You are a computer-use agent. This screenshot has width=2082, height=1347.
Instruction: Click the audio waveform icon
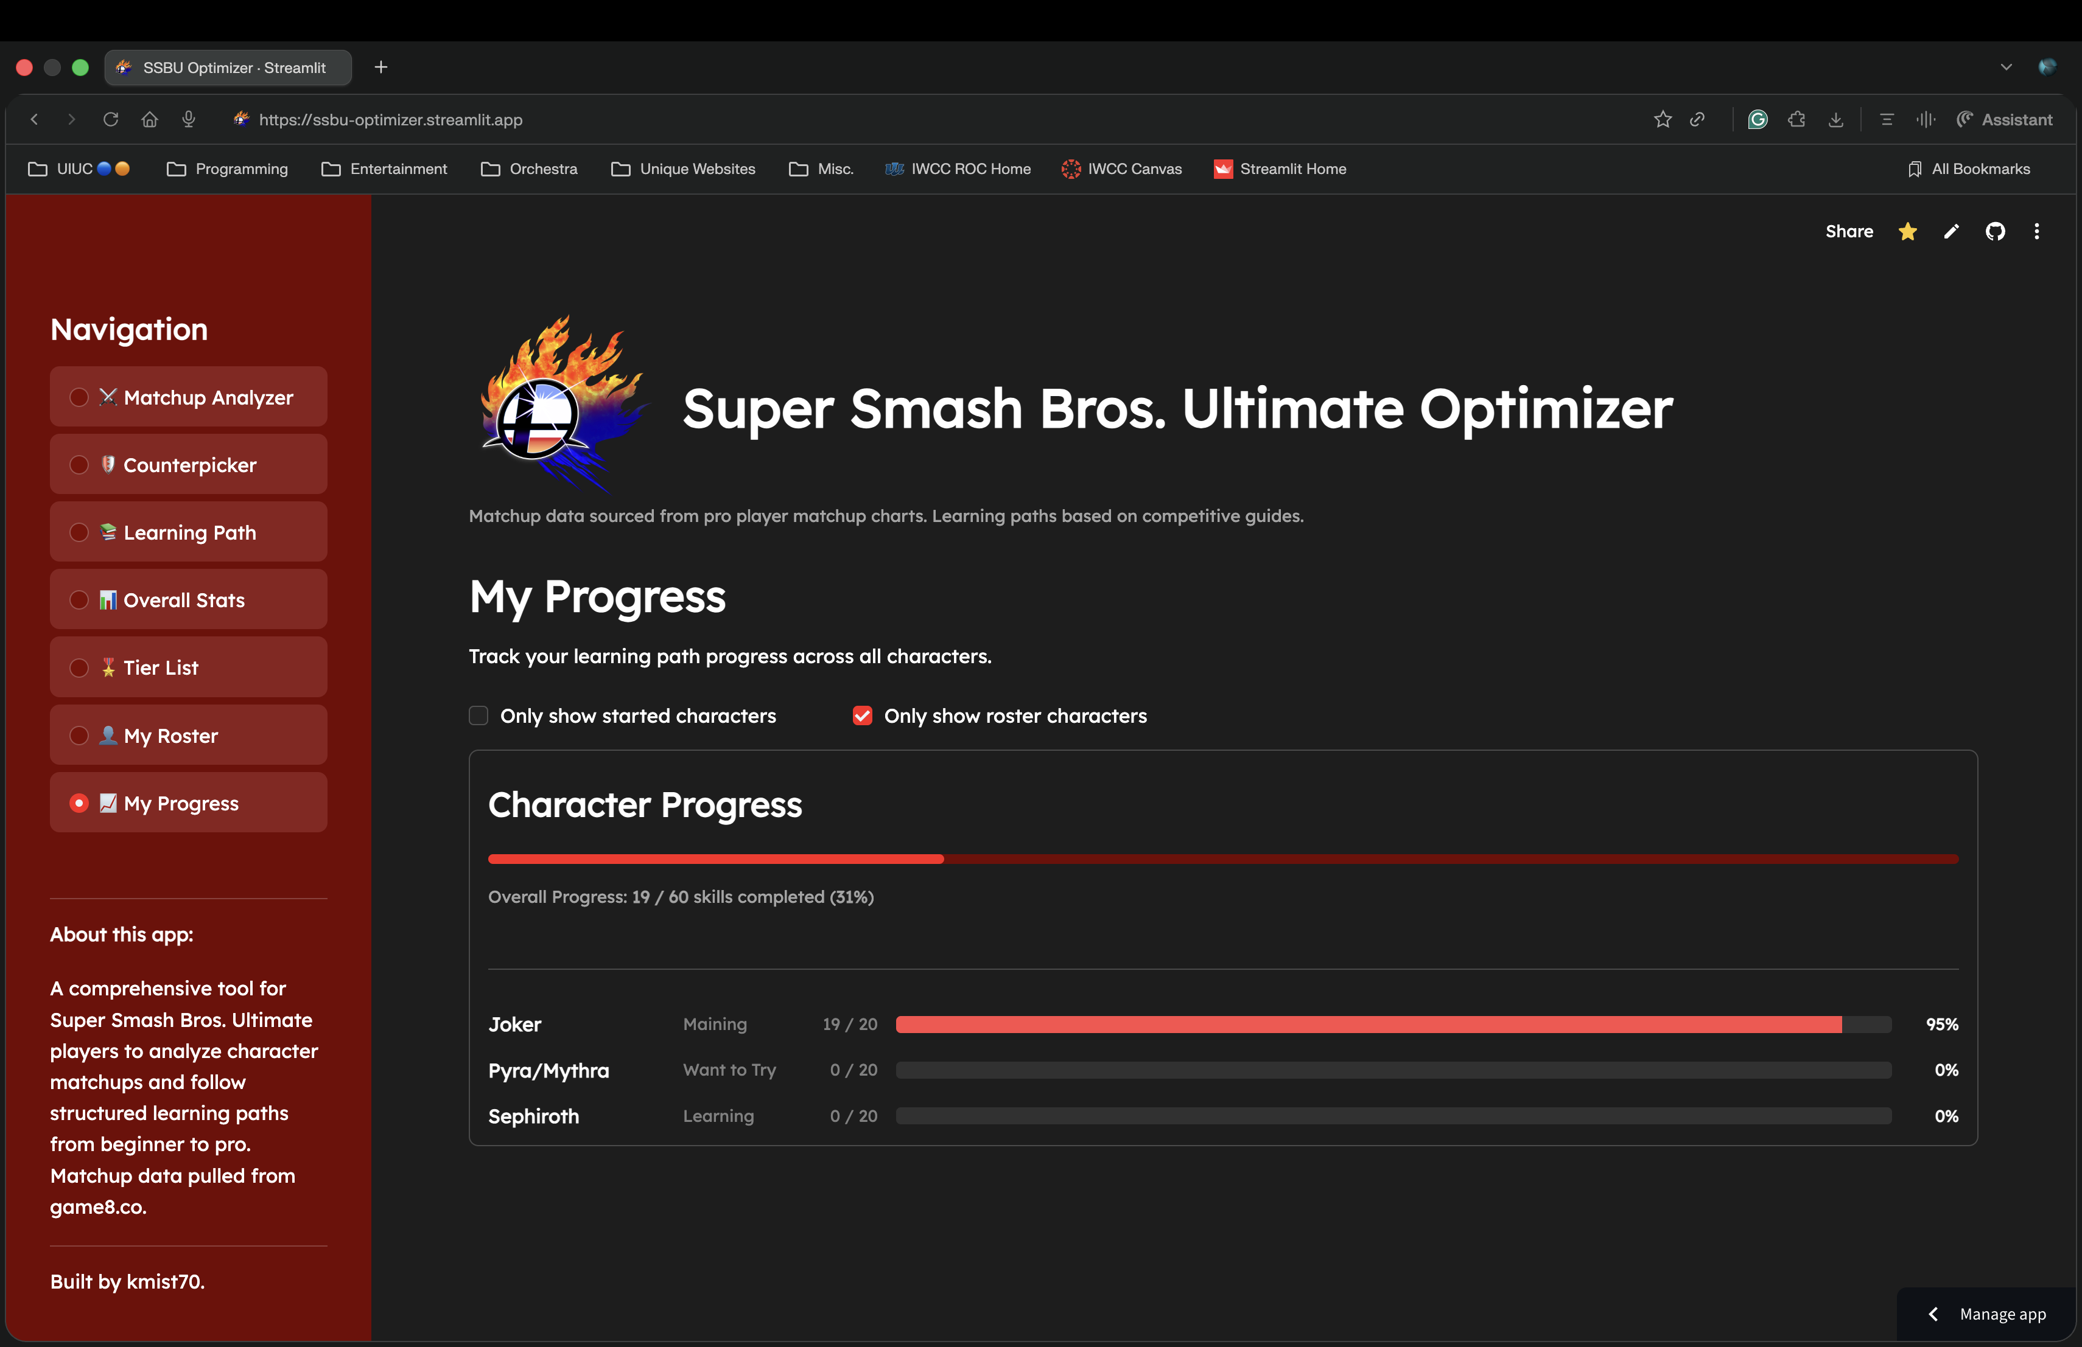coord(1926,120)
